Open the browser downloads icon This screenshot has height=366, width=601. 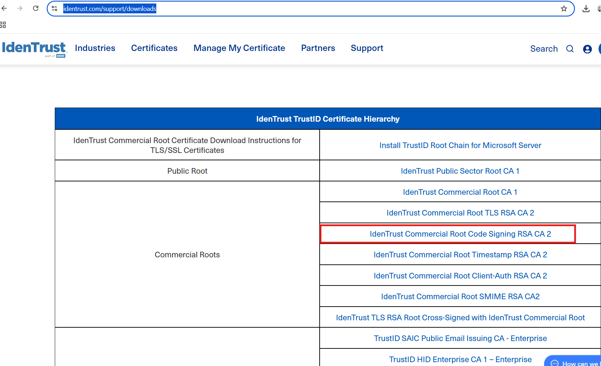click(x=586, y=8)
